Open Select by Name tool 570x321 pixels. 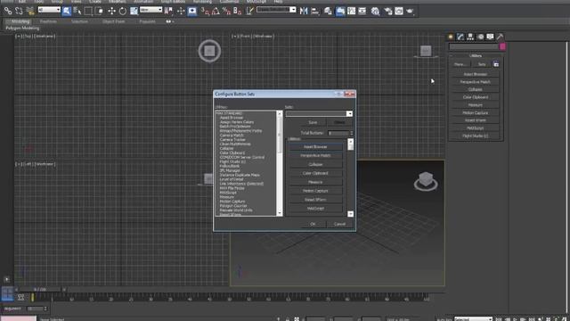click(77, 11)
